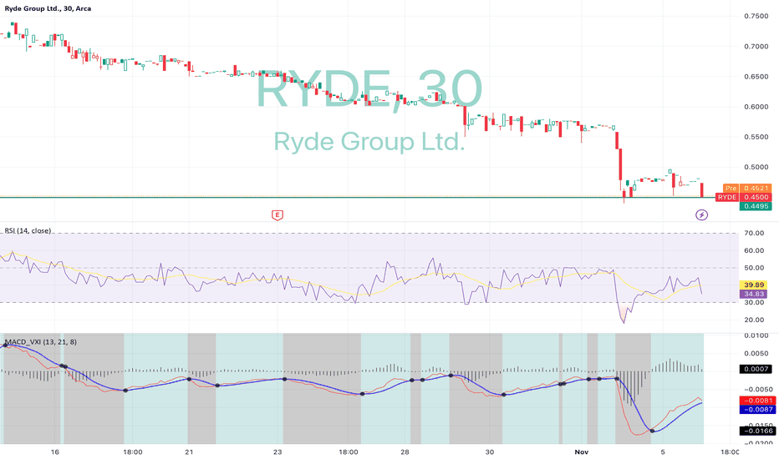The height and width of the screenshot is (459, 779).
Task: Click the 50.00 RSI axis label
Action: pos(754,268)
